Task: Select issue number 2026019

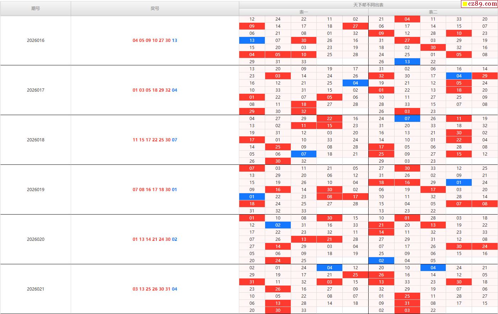Action: point(36,190)
